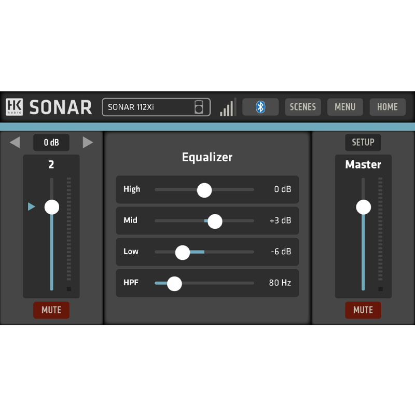Click the Mid EQ slider knob
This screenshot has width=415, height=415.
(215, 221)
